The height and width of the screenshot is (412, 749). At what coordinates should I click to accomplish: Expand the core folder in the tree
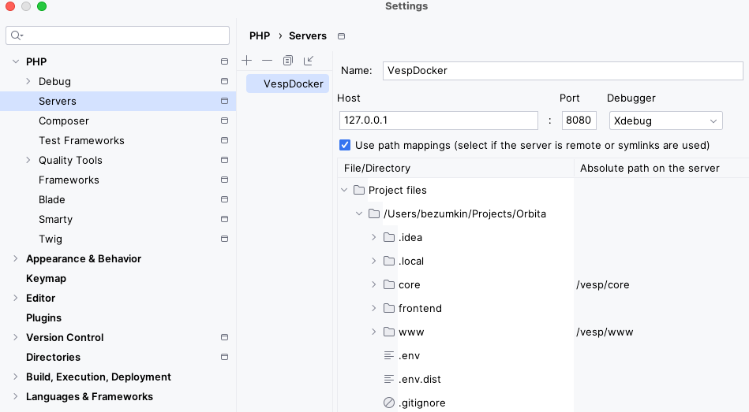(x=374, y=284)
